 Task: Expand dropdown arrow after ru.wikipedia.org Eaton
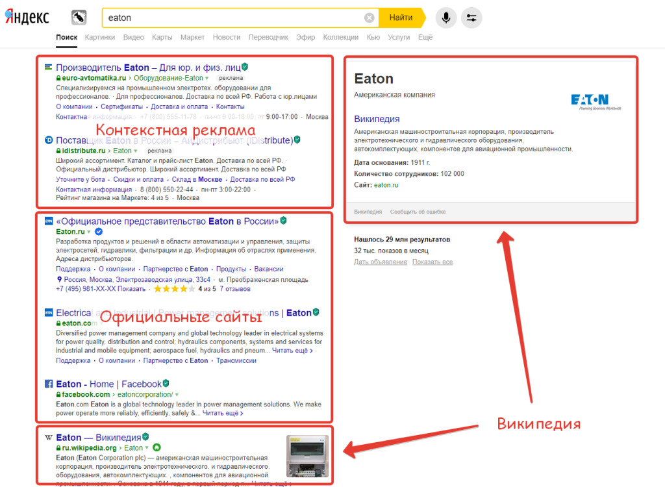tap(147, 448)
